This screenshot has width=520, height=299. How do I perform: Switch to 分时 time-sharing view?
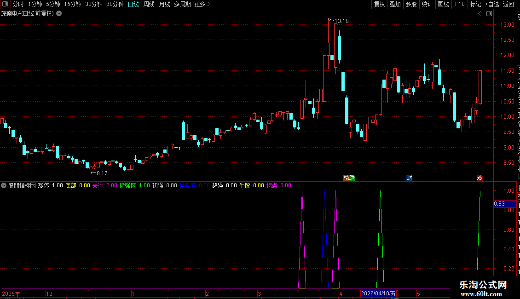coord(18,4)
